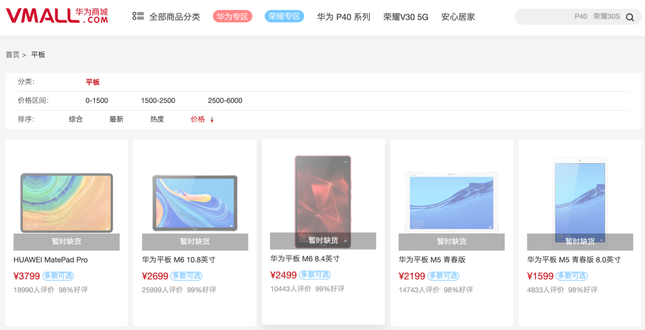Select the red 平板 category filter
Screen dimensions: 645x330
[93, 82]
